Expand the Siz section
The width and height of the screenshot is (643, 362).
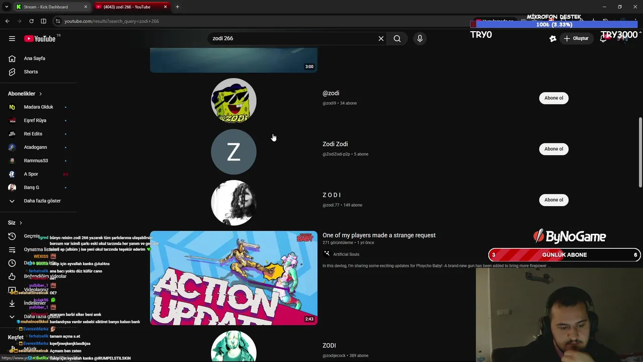(15, 223)
